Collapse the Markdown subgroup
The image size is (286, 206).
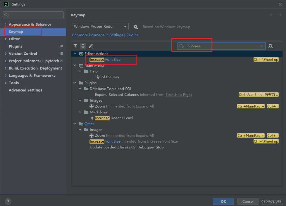point(80,112)
